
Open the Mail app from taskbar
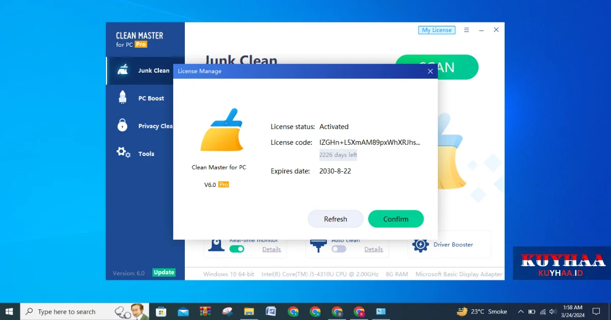(x=183, y=311)
